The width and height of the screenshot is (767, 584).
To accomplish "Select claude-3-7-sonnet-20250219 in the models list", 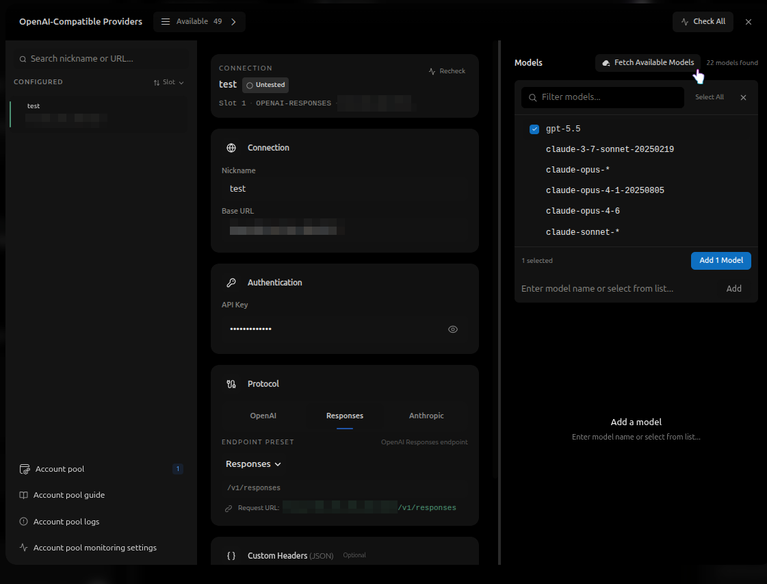I will 636,149.
